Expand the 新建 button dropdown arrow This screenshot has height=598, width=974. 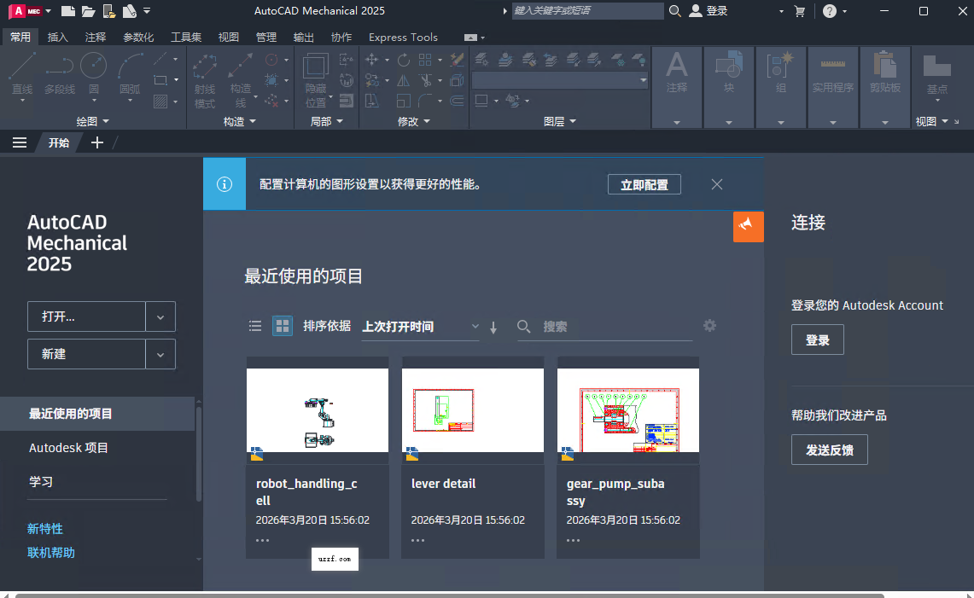[x=160, y=354]
